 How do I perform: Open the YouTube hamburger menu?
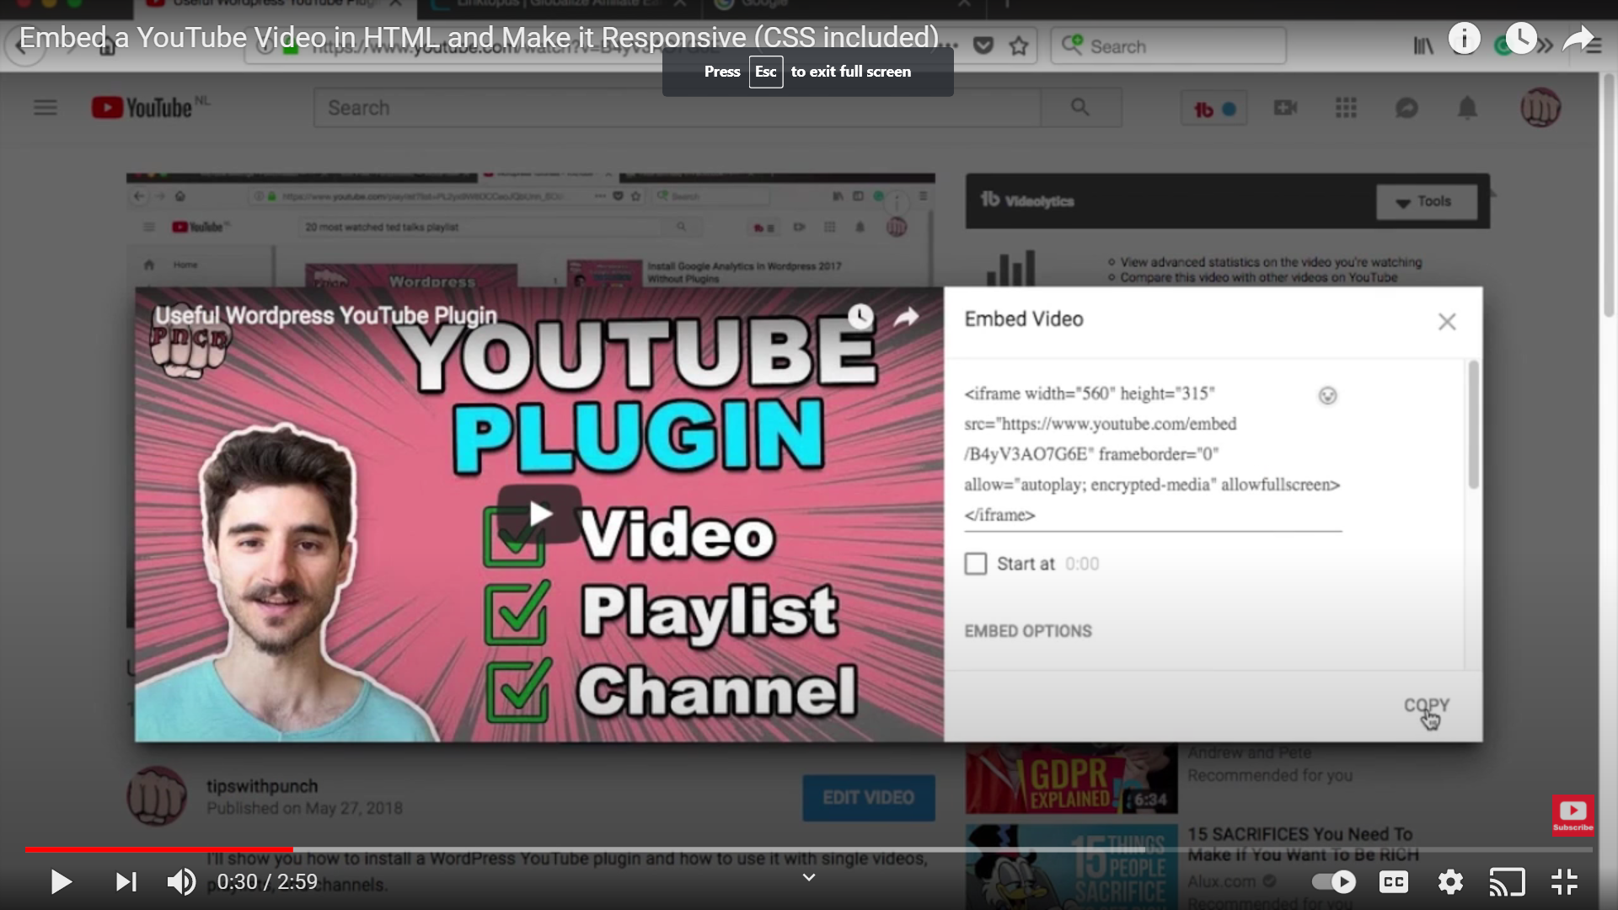coord(46,108)
